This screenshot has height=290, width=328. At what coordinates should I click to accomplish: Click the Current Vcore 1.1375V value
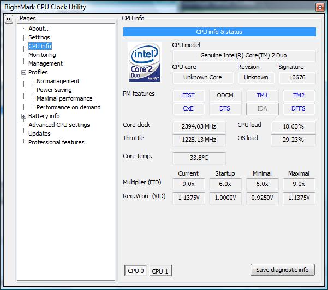pos(188,198)
